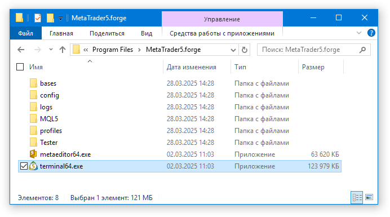Select the logs folder name

click(x=46, y=107)
